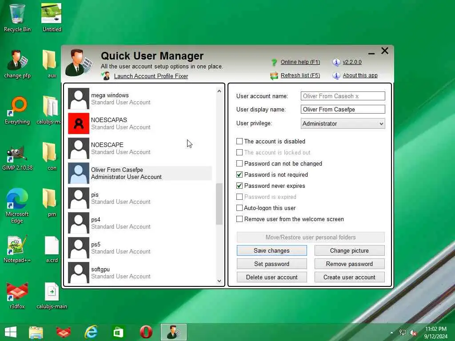Show hidden tray icons arrow
Image resolution: width=455 pixels, height=341 pixels.
(x=392, y=333)
